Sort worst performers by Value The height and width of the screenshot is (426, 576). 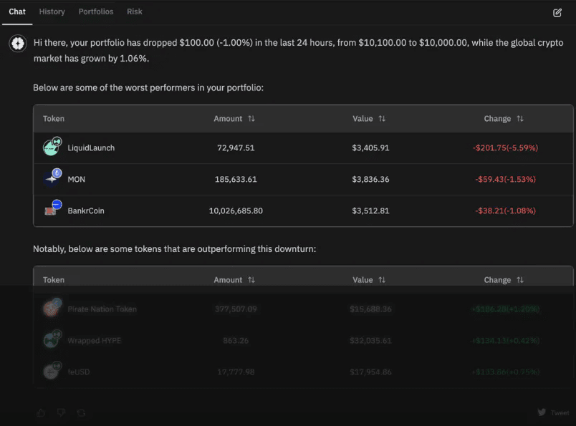(x=383, y=119)
